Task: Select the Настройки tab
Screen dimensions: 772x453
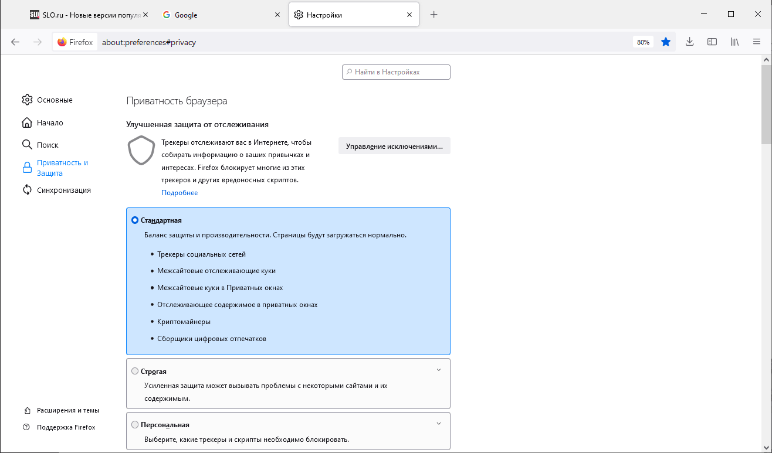Action: (354, 15)
